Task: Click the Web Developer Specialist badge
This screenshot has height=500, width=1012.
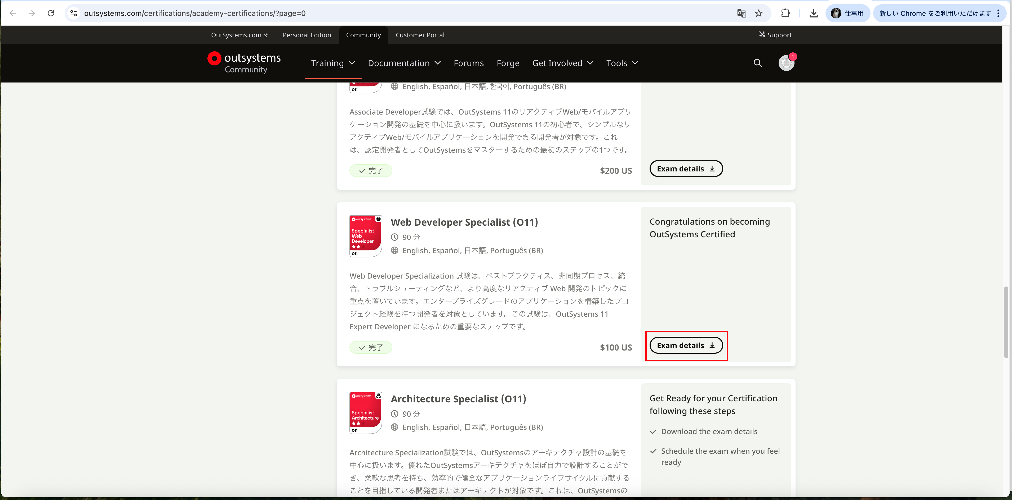Action: coord(365,236)
